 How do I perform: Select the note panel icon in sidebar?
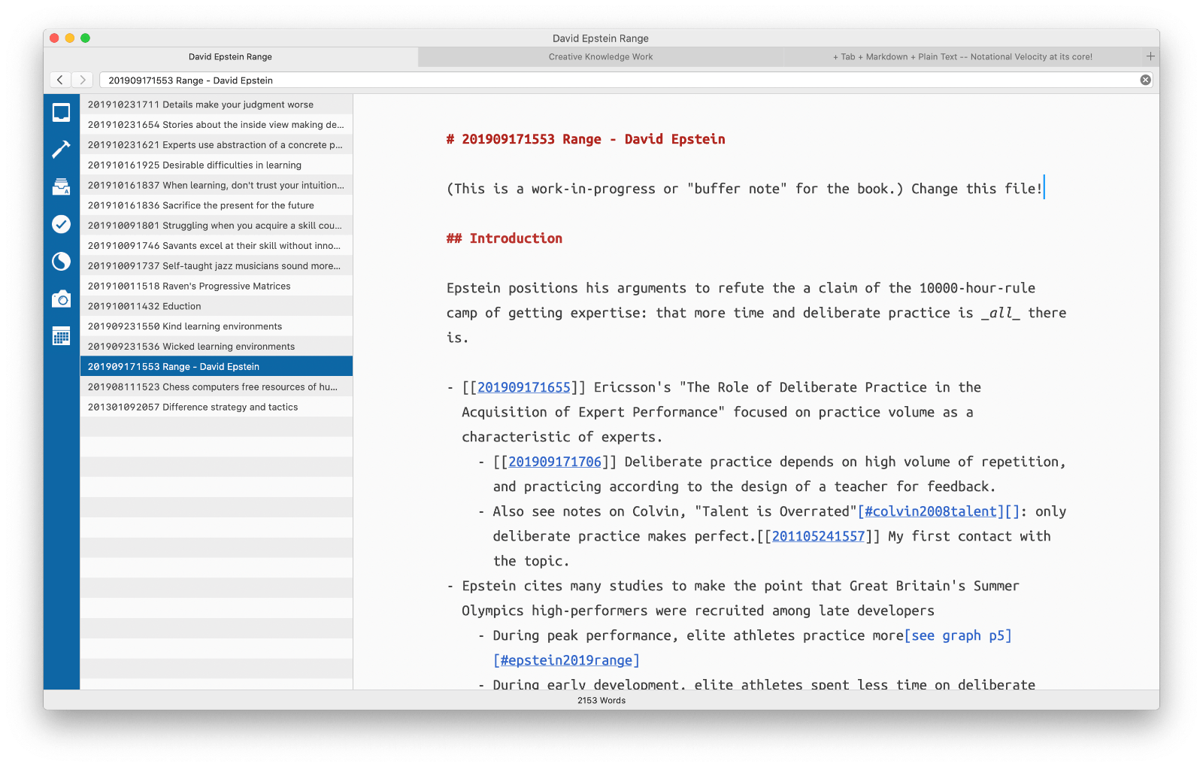coord(62,113)
